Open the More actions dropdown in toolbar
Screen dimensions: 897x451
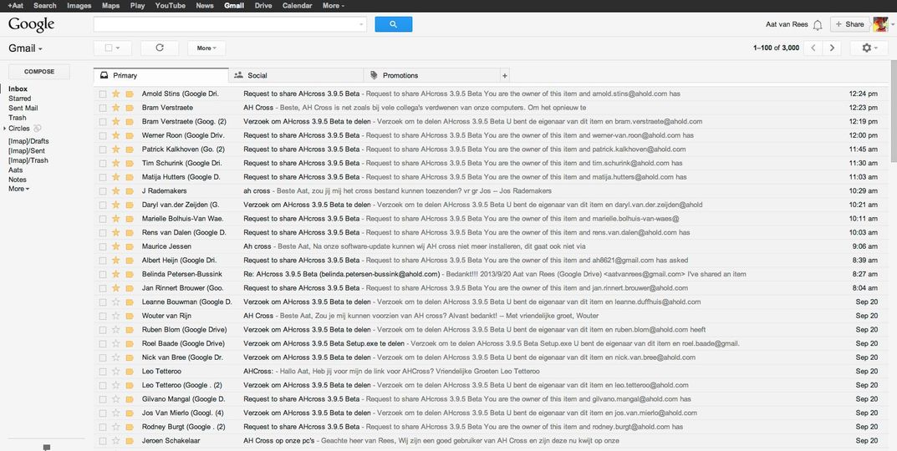(x=206, y=48)
